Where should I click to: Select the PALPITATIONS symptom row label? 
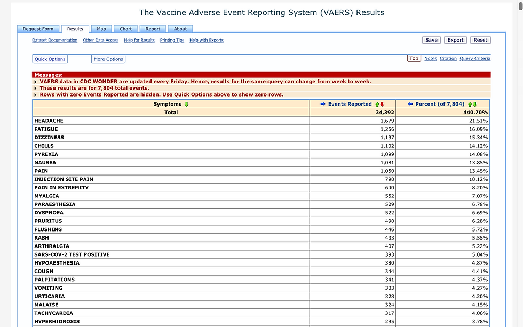54,280
